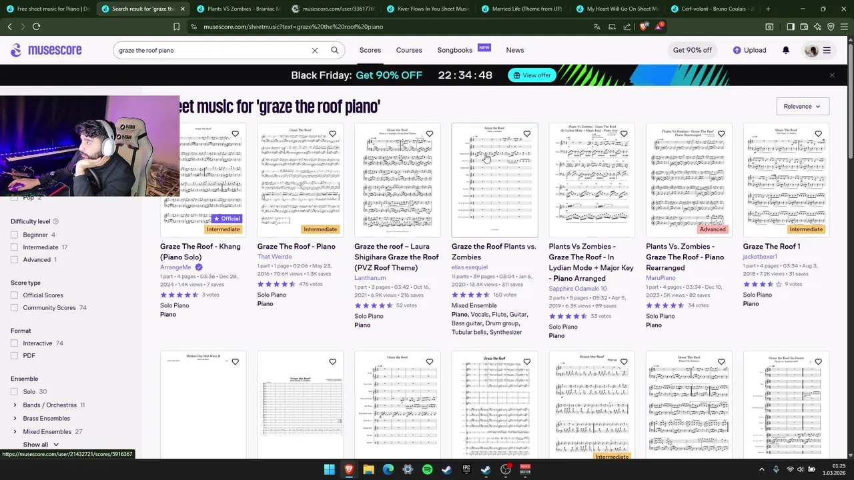The height and width of the screenshot is (480, 854).
Task: Open the Leo AI sparkle icon
Action: (x=817, y=27)
